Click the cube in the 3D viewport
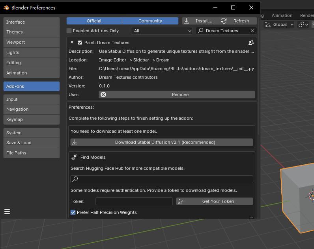This screenshot has height=249, width=314. point(298,198)
